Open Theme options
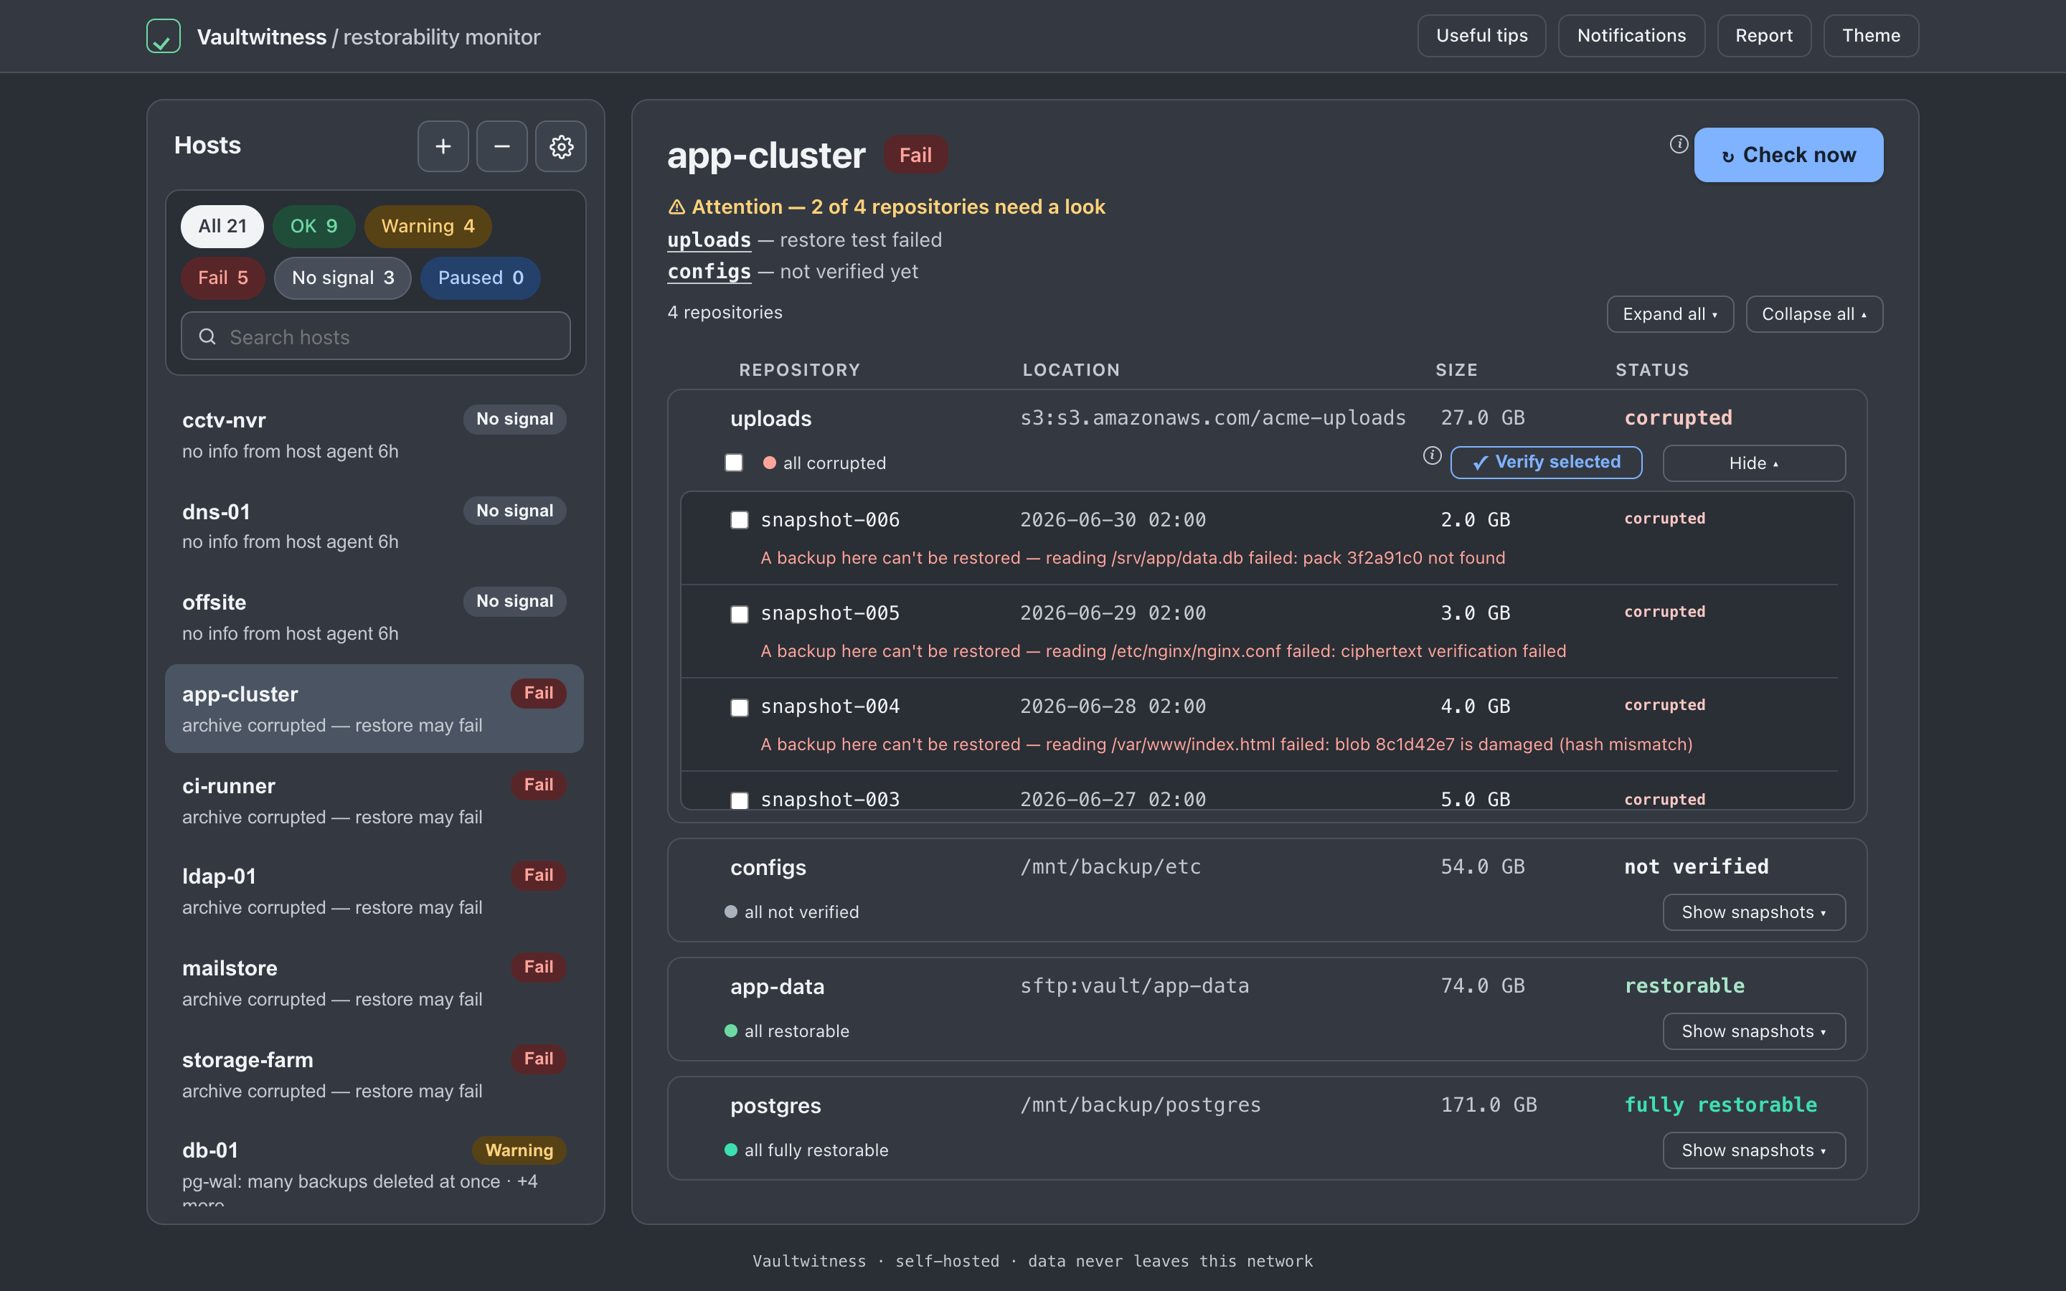Image resolution: width=2066 pixels, height=1291 pixels. (1870, 36)
